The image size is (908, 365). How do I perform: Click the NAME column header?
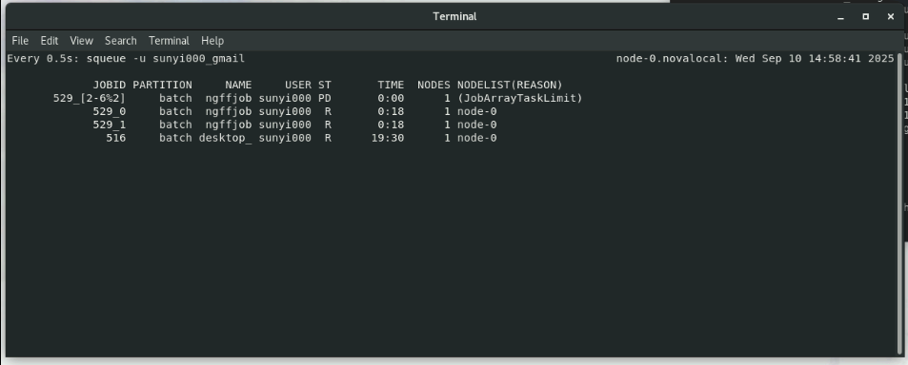[238, 85]
